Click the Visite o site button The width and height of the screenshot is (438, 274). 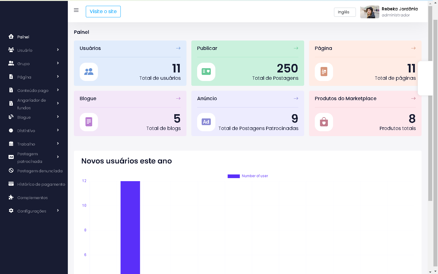(103, 12)
